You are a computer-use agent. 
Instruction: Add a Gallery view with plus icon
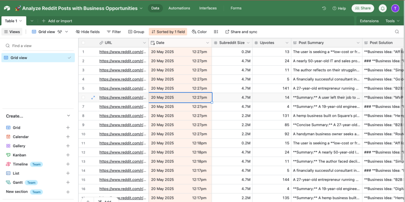(68, 146)
